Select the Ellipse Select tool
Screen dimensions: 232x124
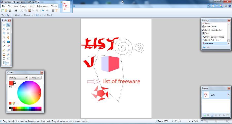pos(4,33)
